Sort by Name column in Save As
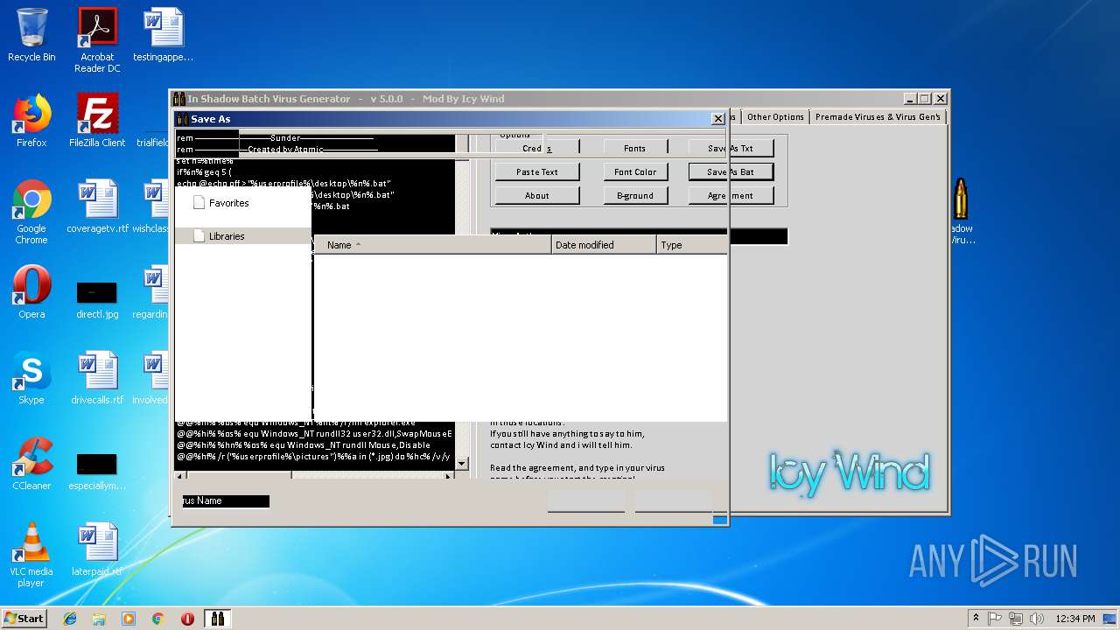This screenshot has width=1120, height=630. [432, 245]
